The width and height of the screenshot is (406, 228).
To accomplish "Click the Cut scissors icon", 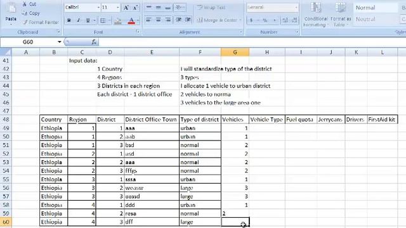I will point(25,4).
